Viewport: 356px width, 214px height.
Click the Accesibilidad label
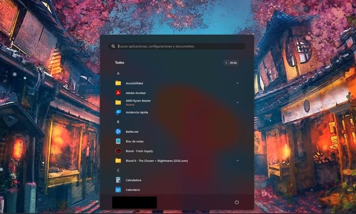[134, 83]
